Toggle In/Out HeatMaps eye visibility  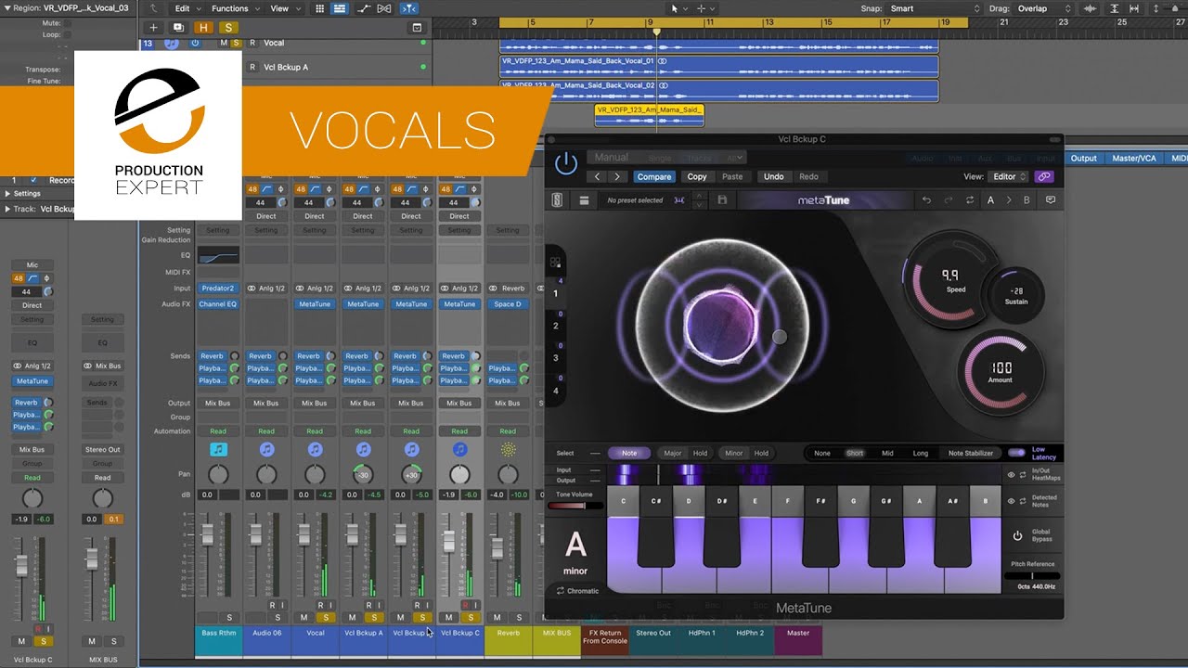[1012, 475]
